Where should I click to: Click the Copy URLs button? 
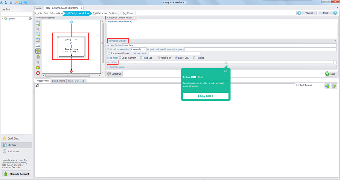pos(205,96)
